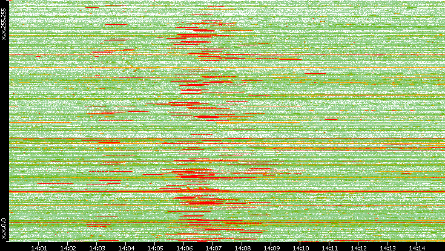Image resolution: width=445 pixels, height=251 pixels.
Task: Click the 14:11 time axis label
Action: point(329,248)
